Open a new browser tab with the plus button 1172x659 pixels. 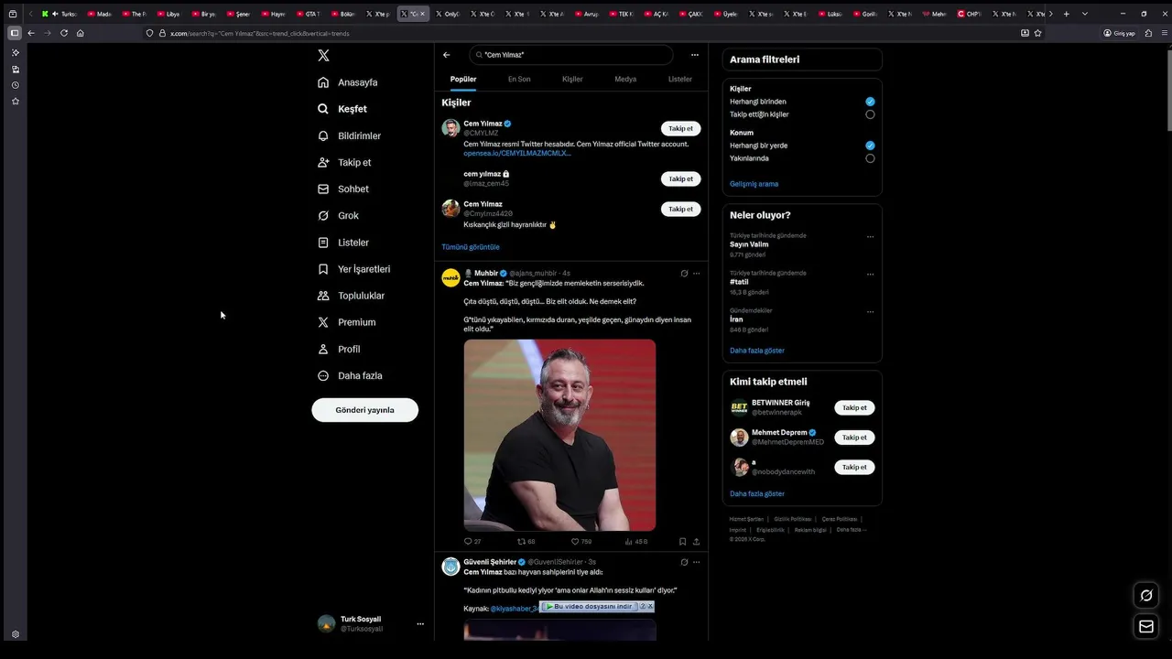(x=1066, y=14)
